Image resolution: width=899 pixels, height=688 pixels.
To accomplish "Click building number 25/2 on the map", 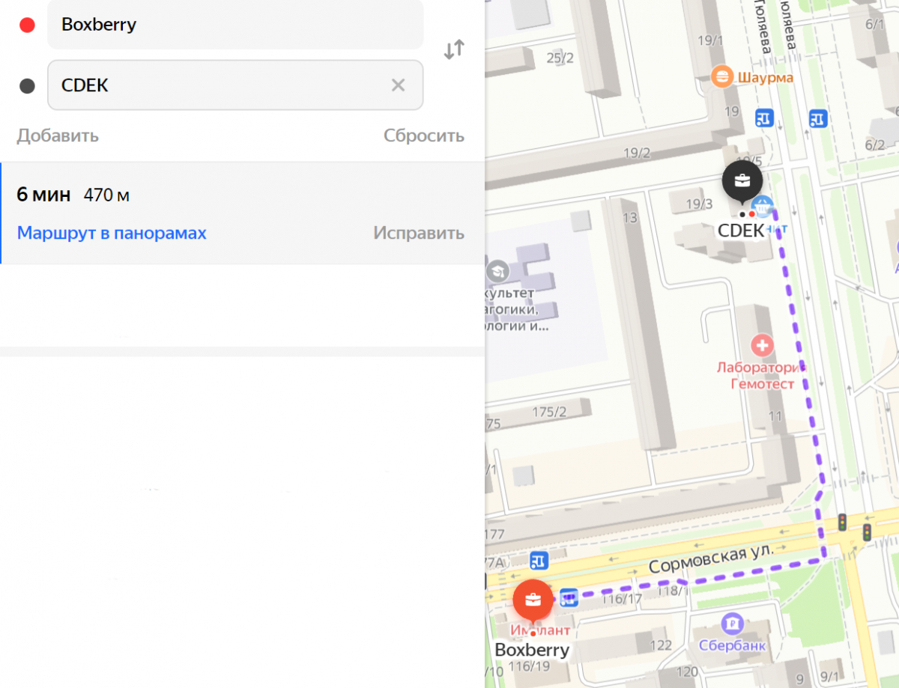I will (x=560, y=58).
